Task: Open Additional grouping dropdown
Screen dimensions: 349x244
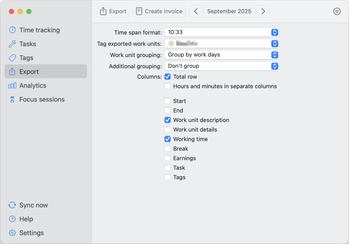Action: pyautogui.click(x=221, y=66)
